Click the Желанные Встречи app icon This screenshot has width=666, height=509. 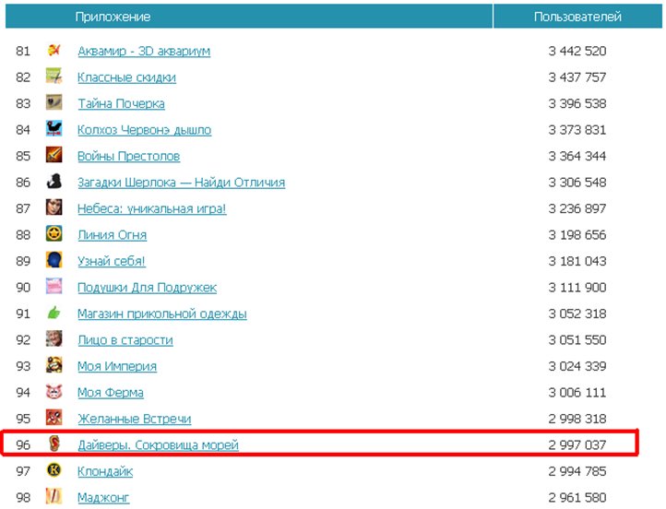(54, 418)
